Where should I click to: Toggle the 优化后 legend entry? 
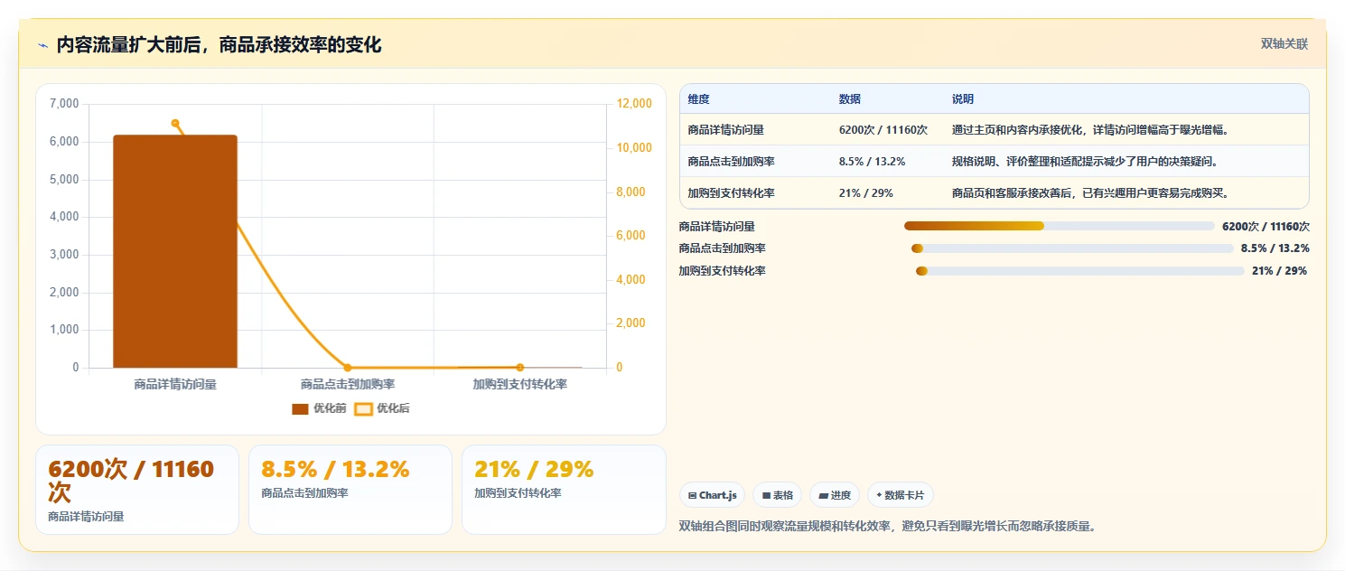[x=382, y=409]
